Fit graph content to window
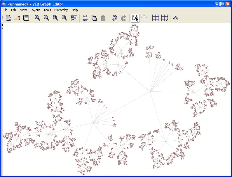The height and width of the screenshot is (177, 232). [x=74, y=18]
